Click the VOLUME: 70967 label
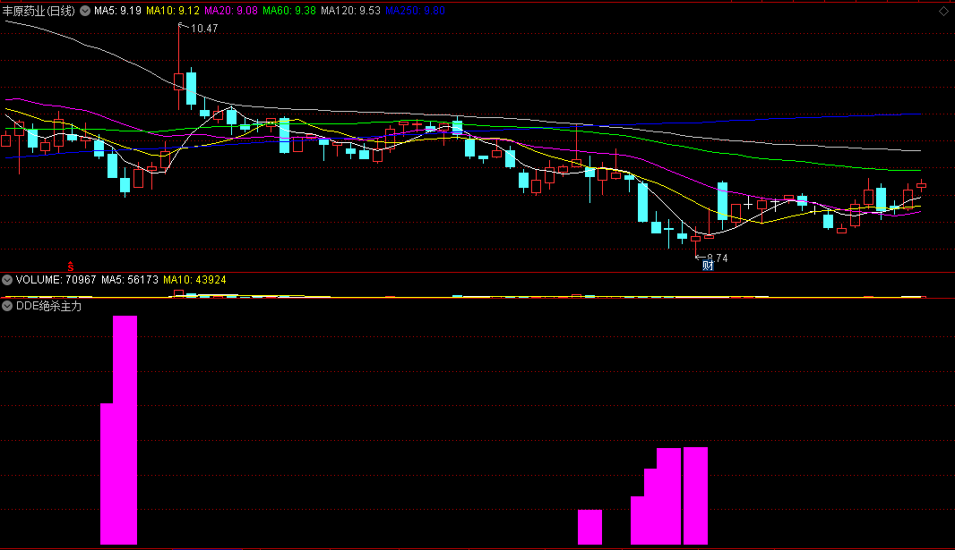The height and width of the screenshot is (550, 955). pyautogui.click(x=56, y=280)
